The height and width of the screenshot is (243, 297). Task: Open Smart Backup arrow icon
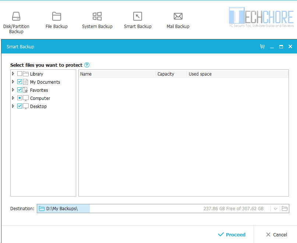click(138, 16)
